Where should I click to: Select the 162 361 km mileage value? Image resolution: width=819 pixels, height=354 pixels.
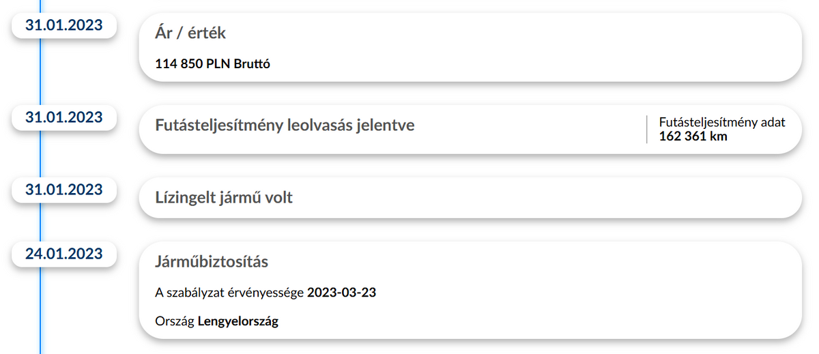693,136
